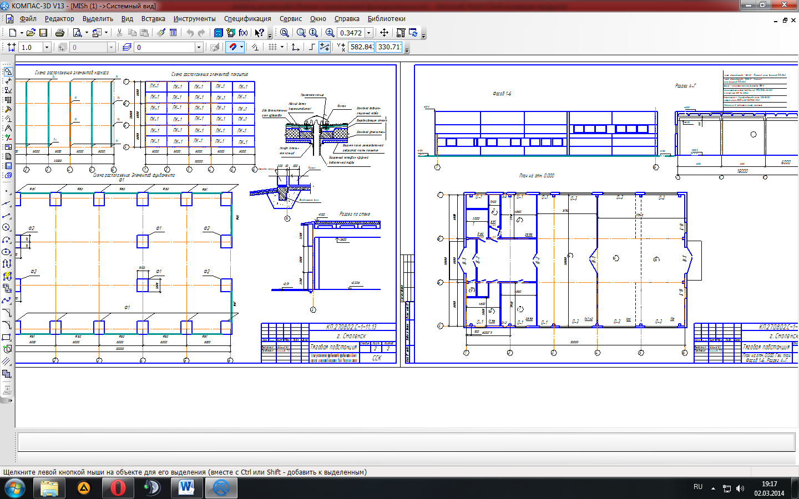Activate the What's This help cursor icon
The height and width of the screenshot is (499, 799).
(259, 33)
